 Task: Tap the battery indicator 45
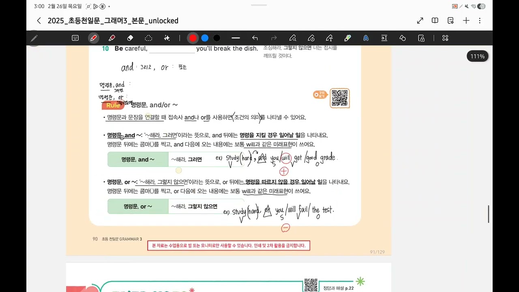point(481,6)
